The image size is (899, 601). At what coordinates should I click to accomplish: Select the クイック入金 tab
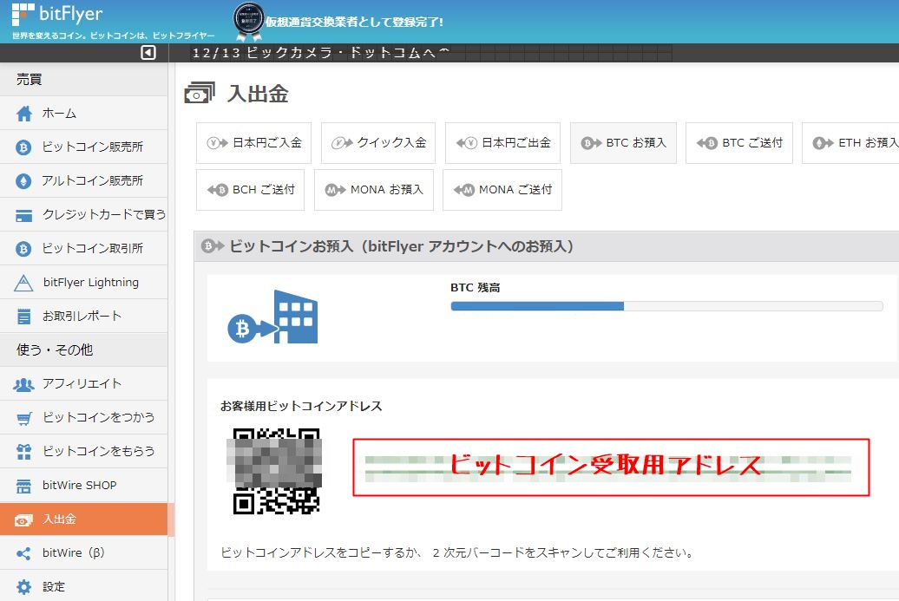pos(378,142)
